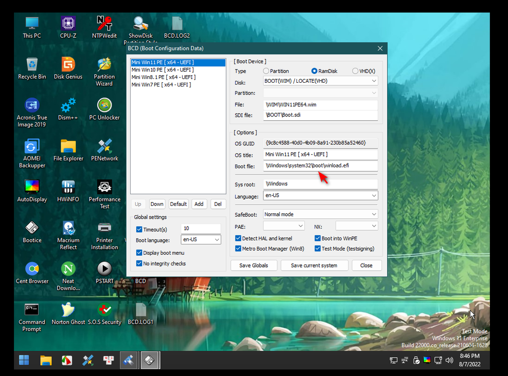Toggle No integrity checks checkbox
The width and height of the screenshot is (508, 376).
139,264
